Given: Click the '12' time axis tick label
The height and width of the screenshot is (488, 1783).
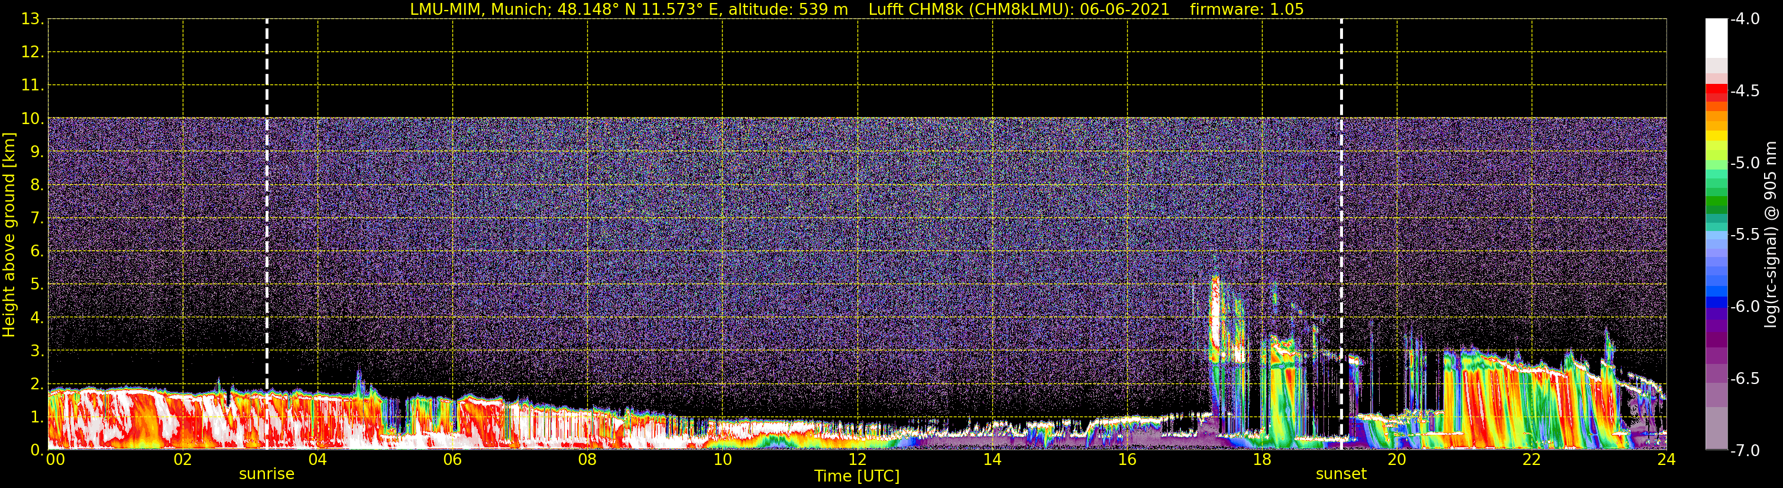Looking at the screenshot, I should coord(857,460).
